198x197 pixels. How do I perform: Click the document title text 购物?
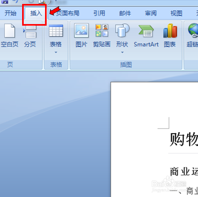[x=184, y=139]
